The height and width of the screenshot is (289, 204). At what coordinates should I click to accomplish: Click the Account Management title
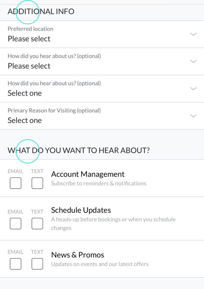88,174
